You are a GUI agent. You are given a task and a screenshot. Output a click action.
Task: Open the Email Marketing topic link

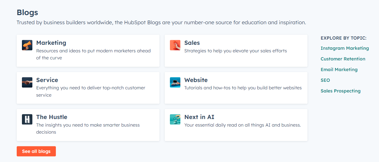339,70
